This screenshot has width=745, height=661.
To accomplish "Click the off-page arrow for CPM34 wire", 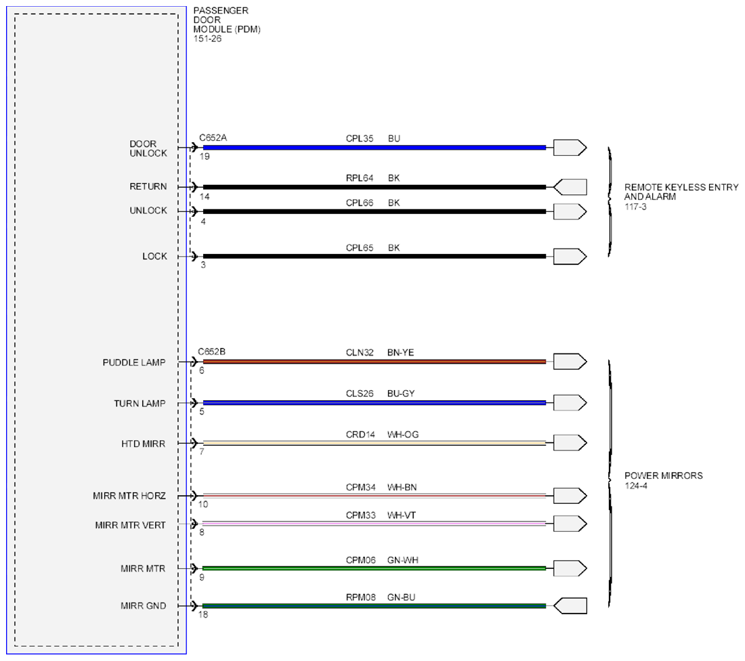I will pos(570,496).
